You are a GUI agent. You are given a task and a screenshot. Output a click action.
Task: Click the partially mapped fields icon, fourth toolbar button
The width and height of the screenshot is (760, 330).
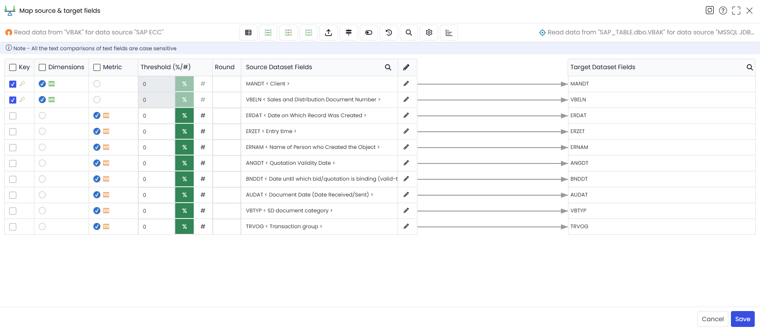[x=309, y=33]
